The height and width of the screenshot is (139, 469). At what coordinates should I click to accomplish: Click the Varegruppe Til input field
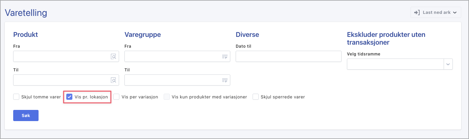point(172,80)
